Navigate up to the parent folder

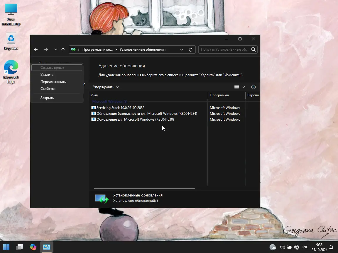(x=63, y=49)
